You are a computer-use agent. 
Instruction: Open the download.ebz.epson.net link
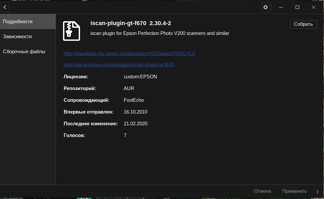point(129,54)
